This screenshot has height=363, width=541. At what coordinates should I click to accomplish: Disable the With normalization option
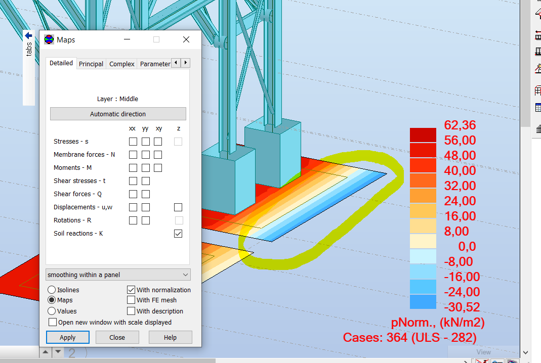[x=131, y=290]
